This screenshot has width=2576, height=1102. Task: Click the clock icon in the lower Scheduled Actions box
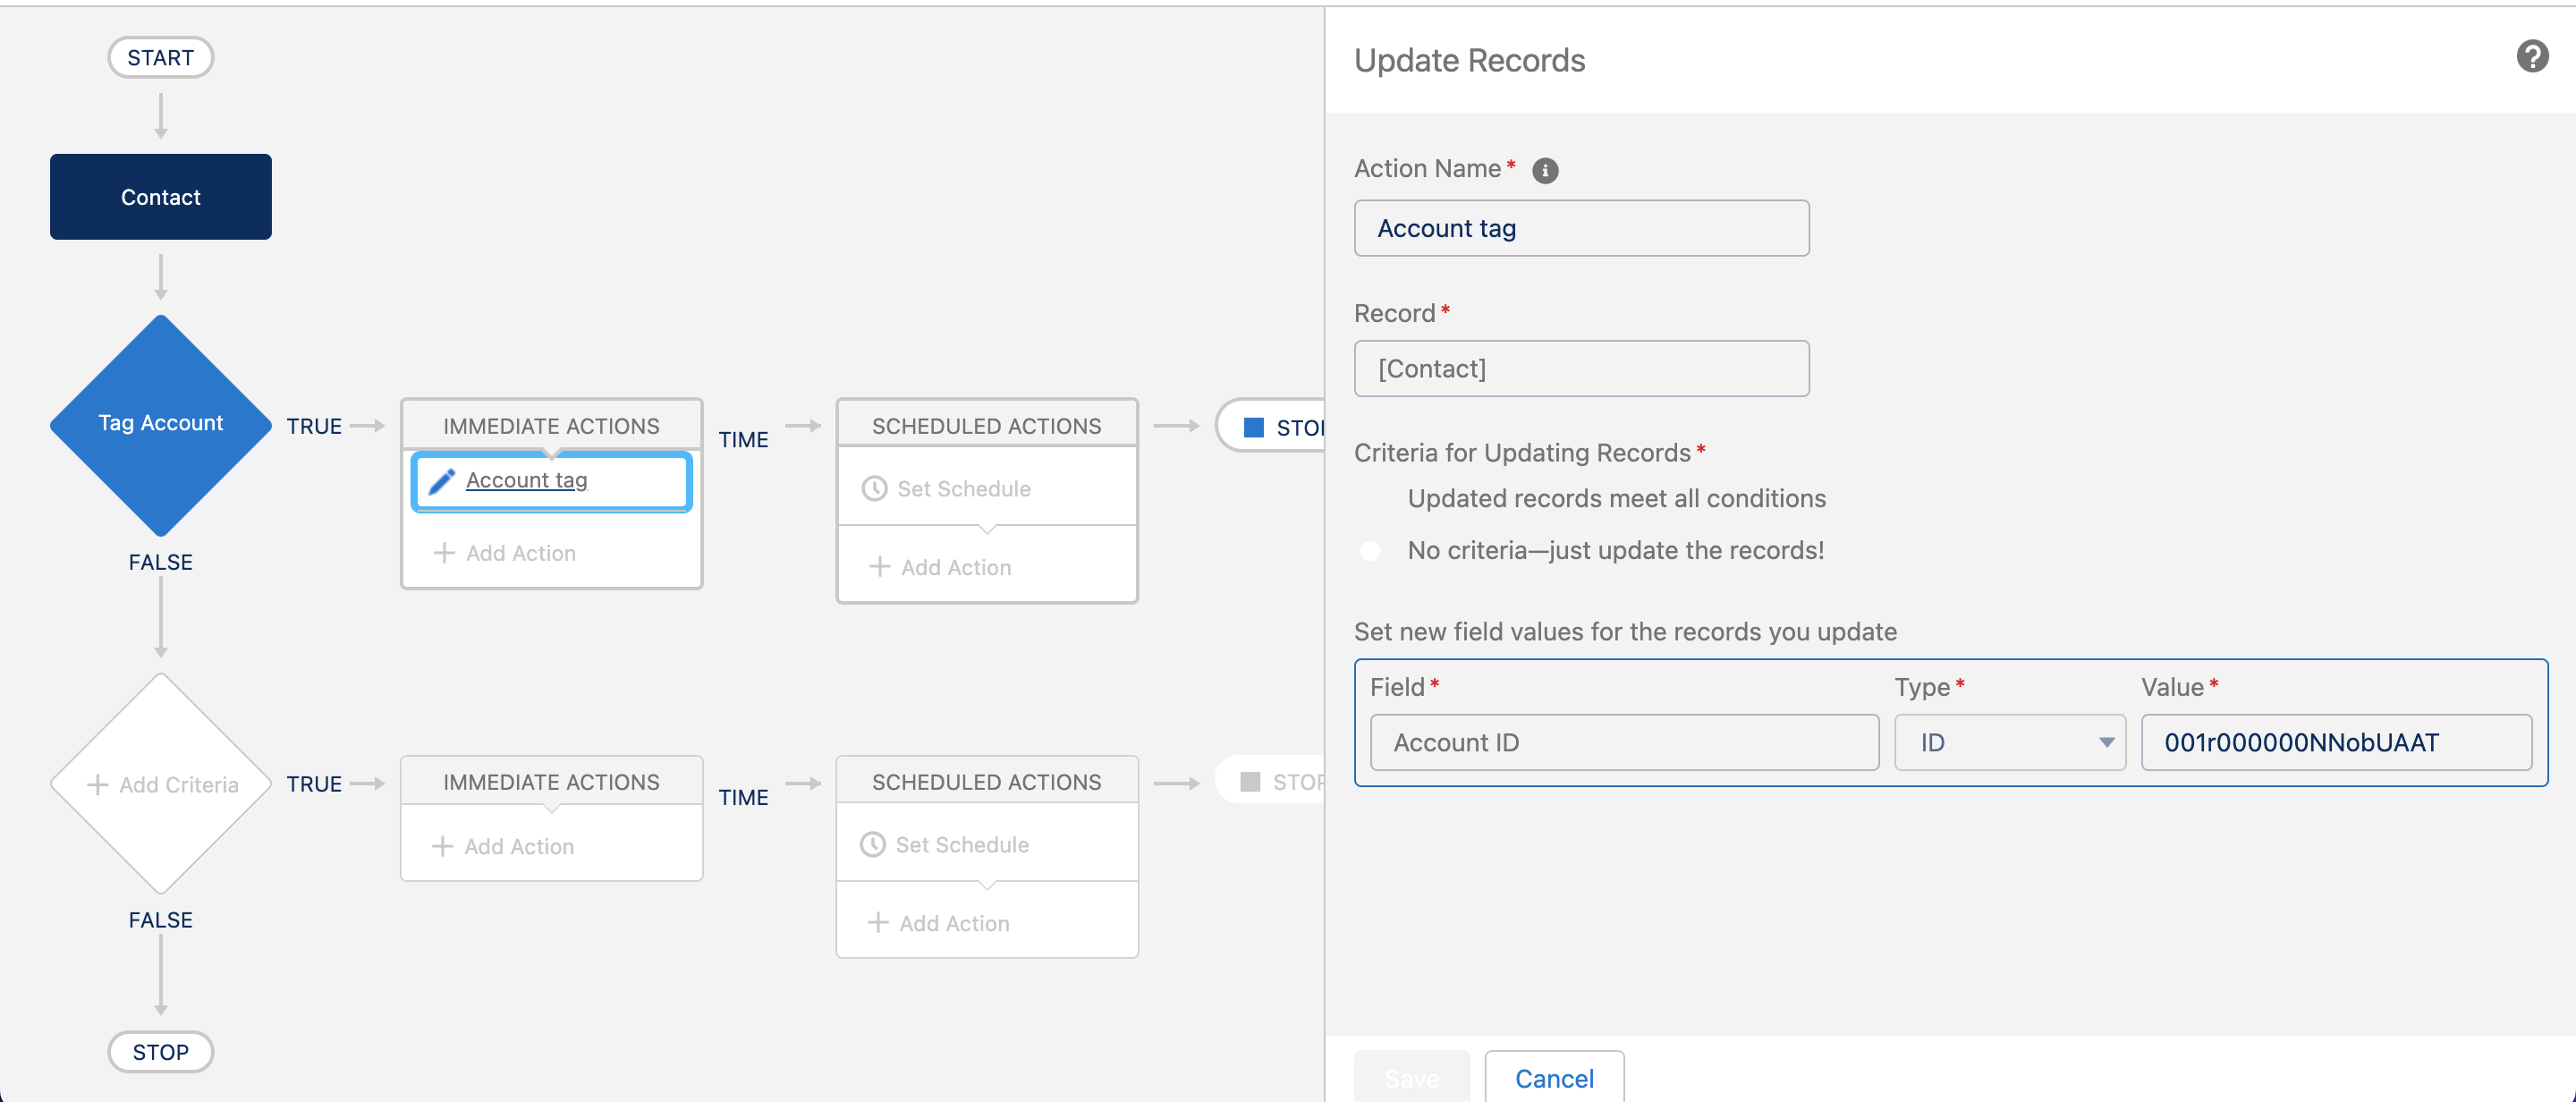tap(875, 844)
